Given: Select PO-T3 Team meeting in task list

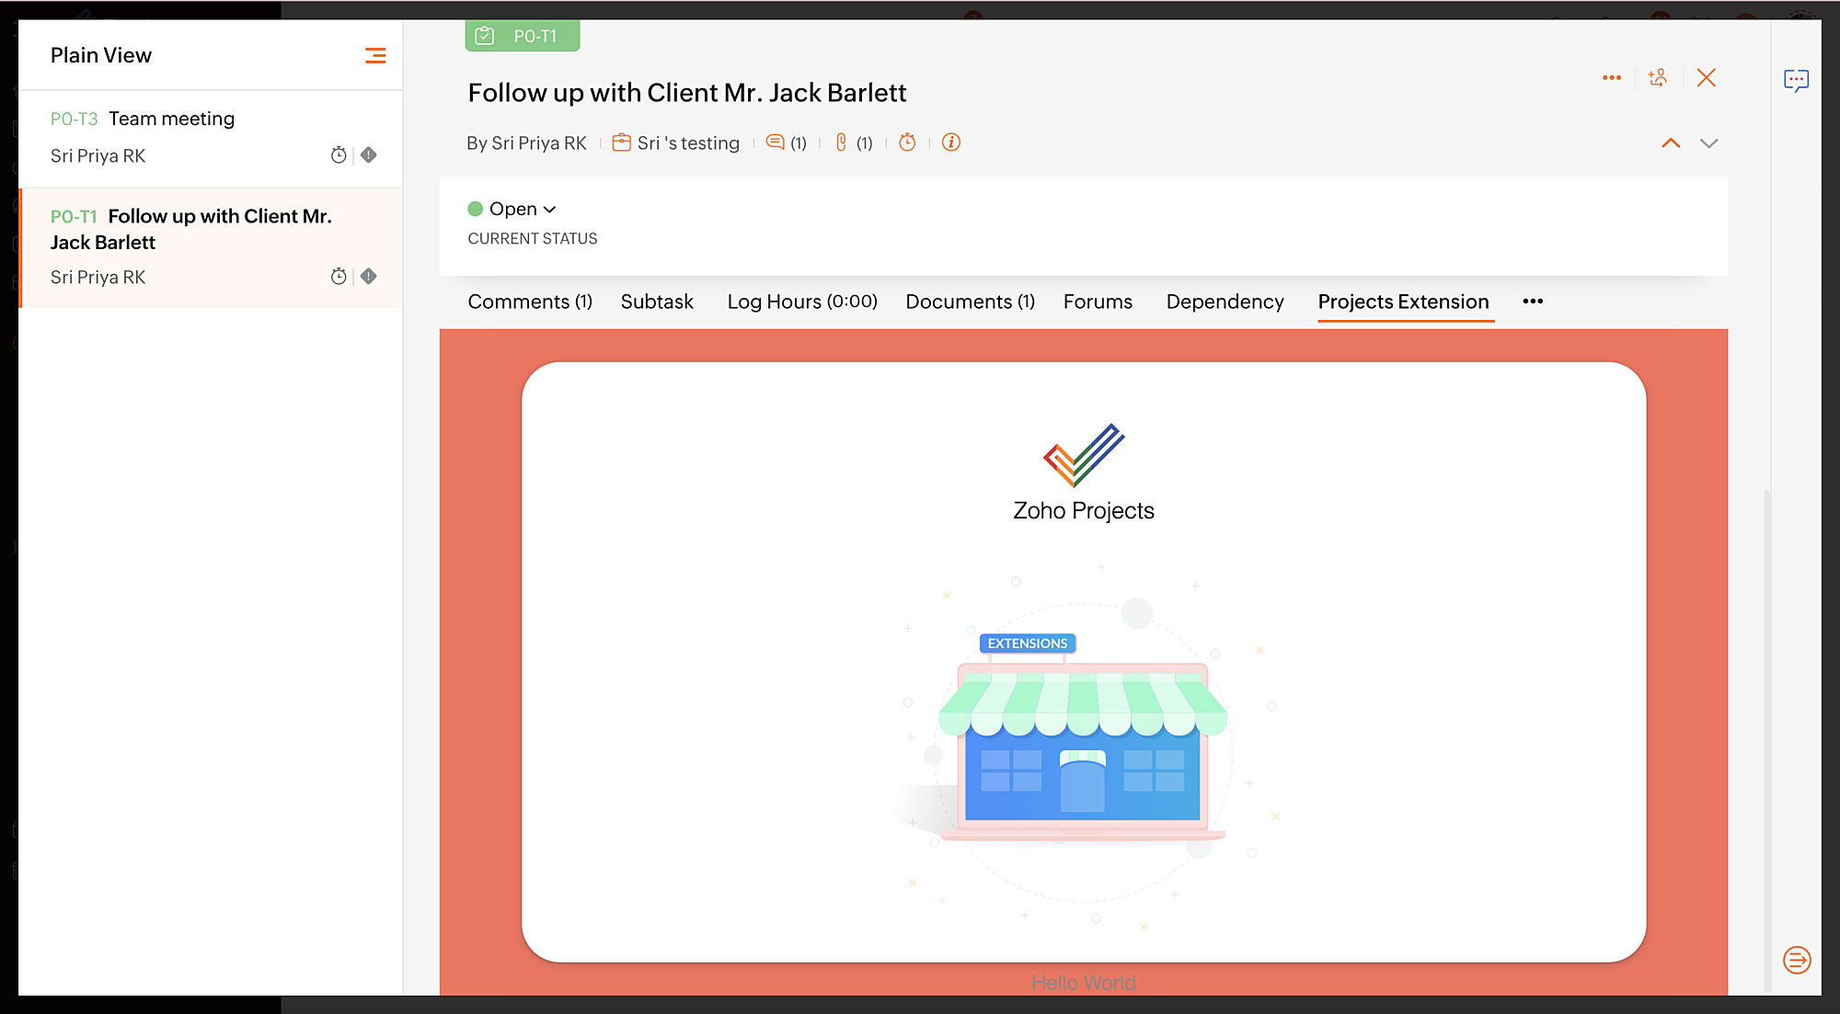Looking at the screenshot, I should pyautogui.click(x=171, y=119).
